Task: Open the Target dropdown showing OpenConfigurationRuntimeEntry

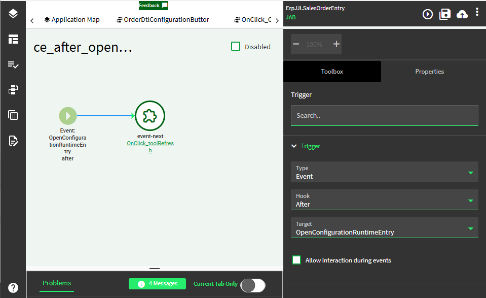Action: [x=384, y=228]
